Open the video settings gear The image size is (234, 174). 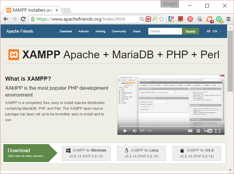[198, 131]
